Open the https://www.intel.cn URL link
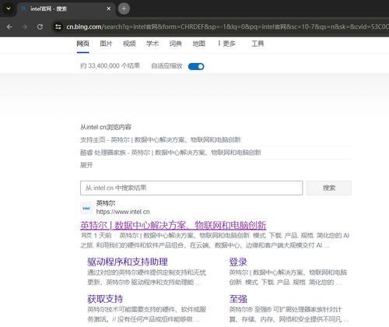The width and height of the screenshot is (389, 327). 123,212
